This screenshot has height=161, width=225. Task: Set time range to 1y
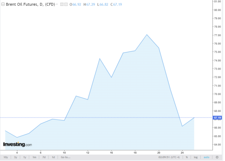tap(25, 157)
